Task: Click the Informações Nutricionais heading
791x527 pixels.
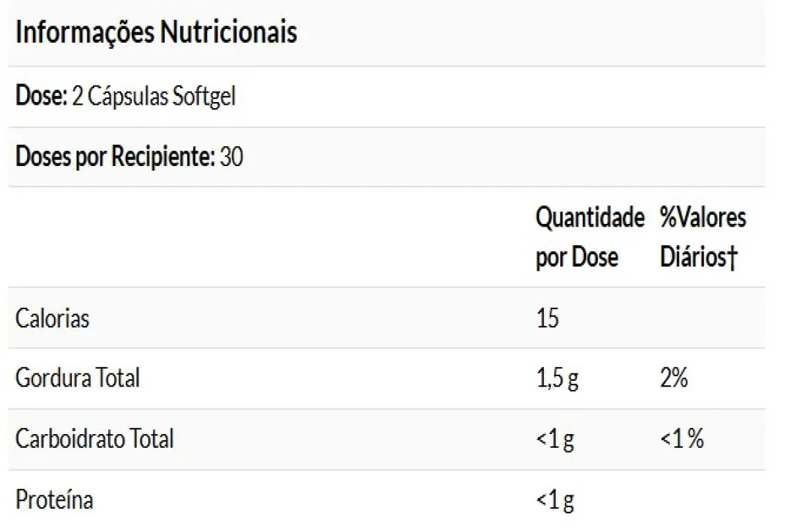Action: [x=156, y=32]
